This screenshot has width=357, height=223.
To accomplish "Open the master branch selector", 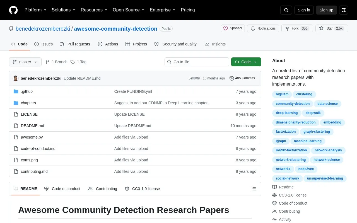I will [25, 62].
